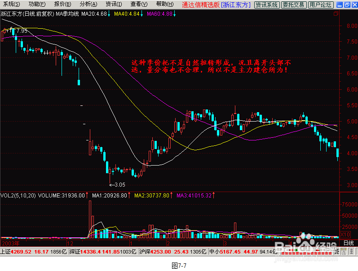Click the 上证 index value 4269.52
Image resolution: width=358 pixels, height=271 pixels.
tap(21, 252)
